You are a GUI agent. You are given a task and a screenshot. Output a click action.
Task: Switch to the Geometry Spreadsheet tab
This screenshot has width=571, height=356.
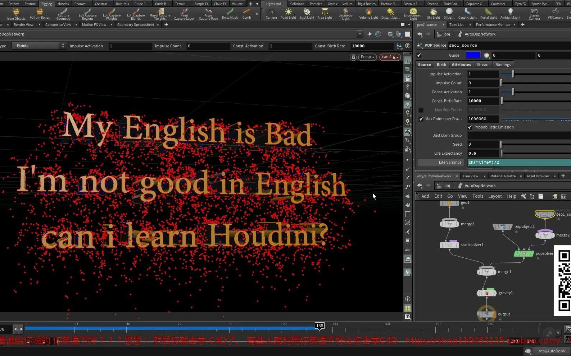click(x=136, y=25)
